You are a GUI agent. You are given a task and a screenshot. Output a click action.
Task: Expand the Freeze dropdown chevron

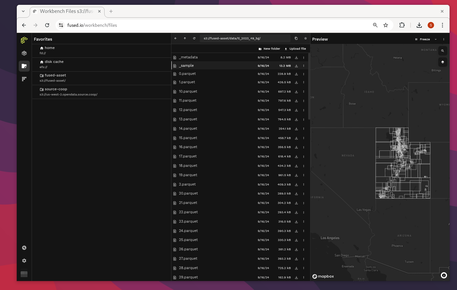[435, 39]
